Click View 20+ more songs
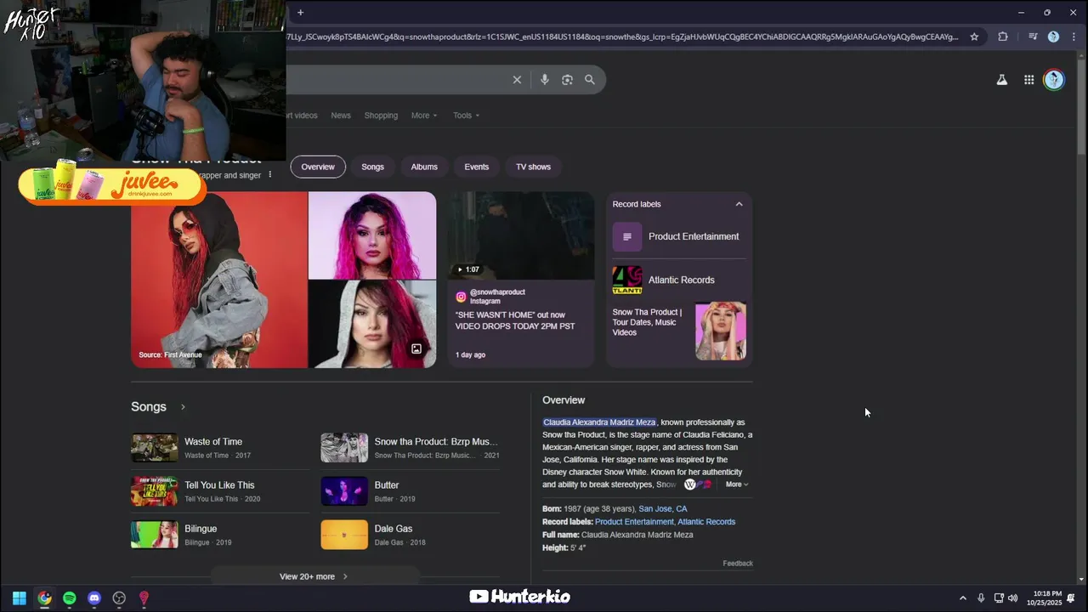 (x=314, y=576)
